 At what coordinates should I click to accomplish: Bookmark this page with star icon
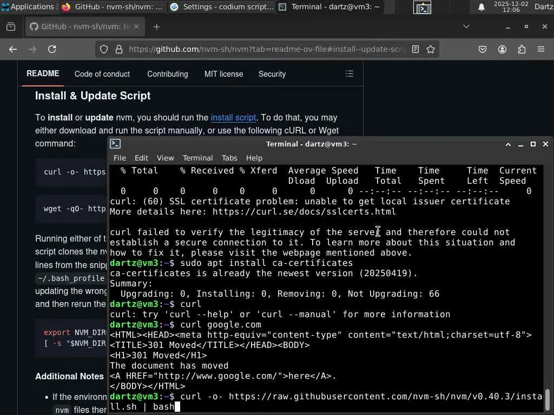430,49
